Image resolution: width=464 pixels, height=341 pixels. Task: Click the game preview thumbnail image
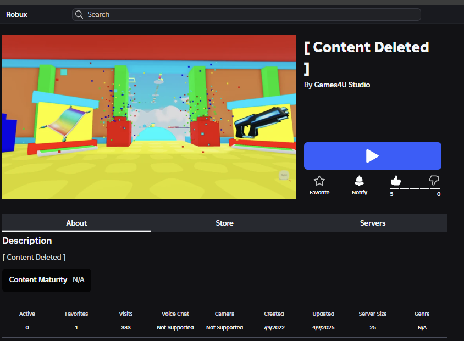click(x=149, y=117)
